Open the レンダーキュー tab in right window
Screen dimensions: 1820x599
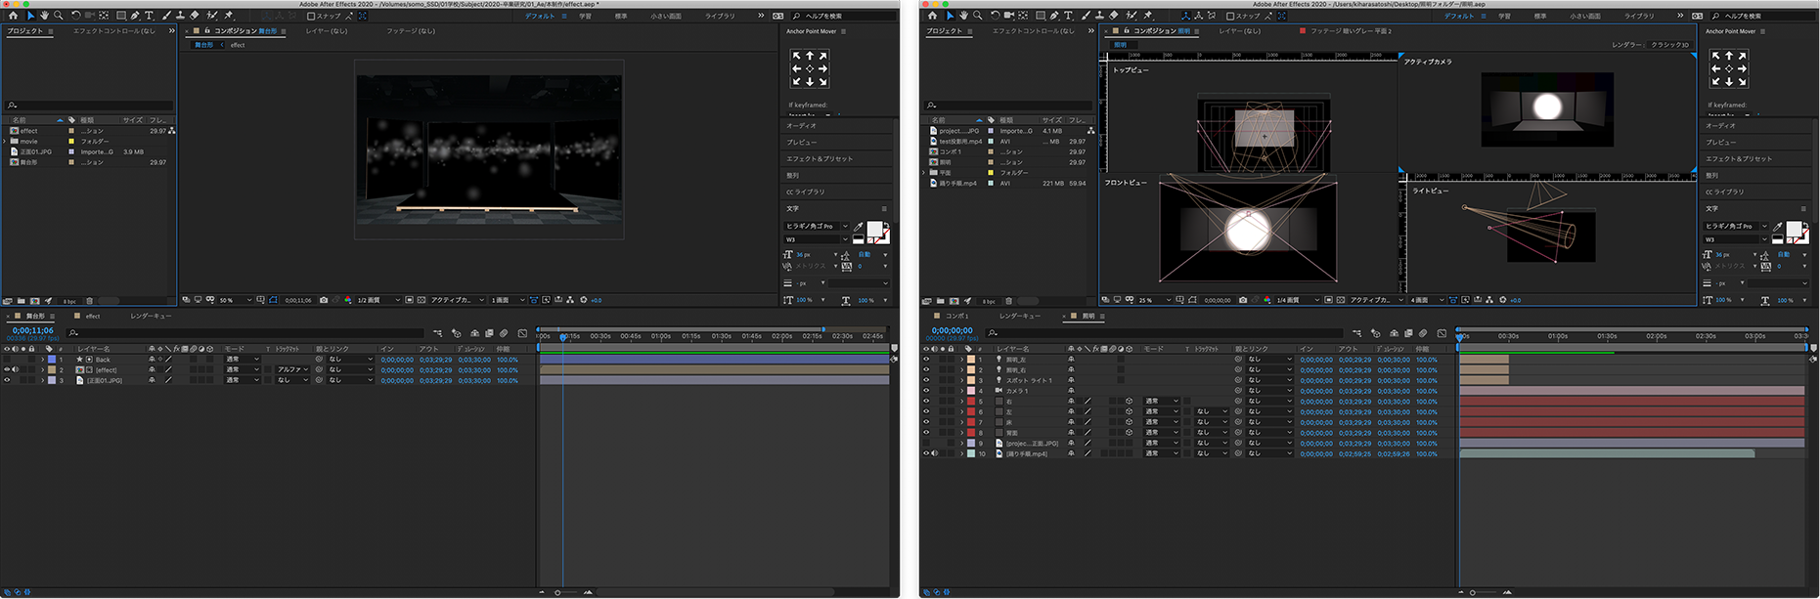click(x=1019, y=317)
